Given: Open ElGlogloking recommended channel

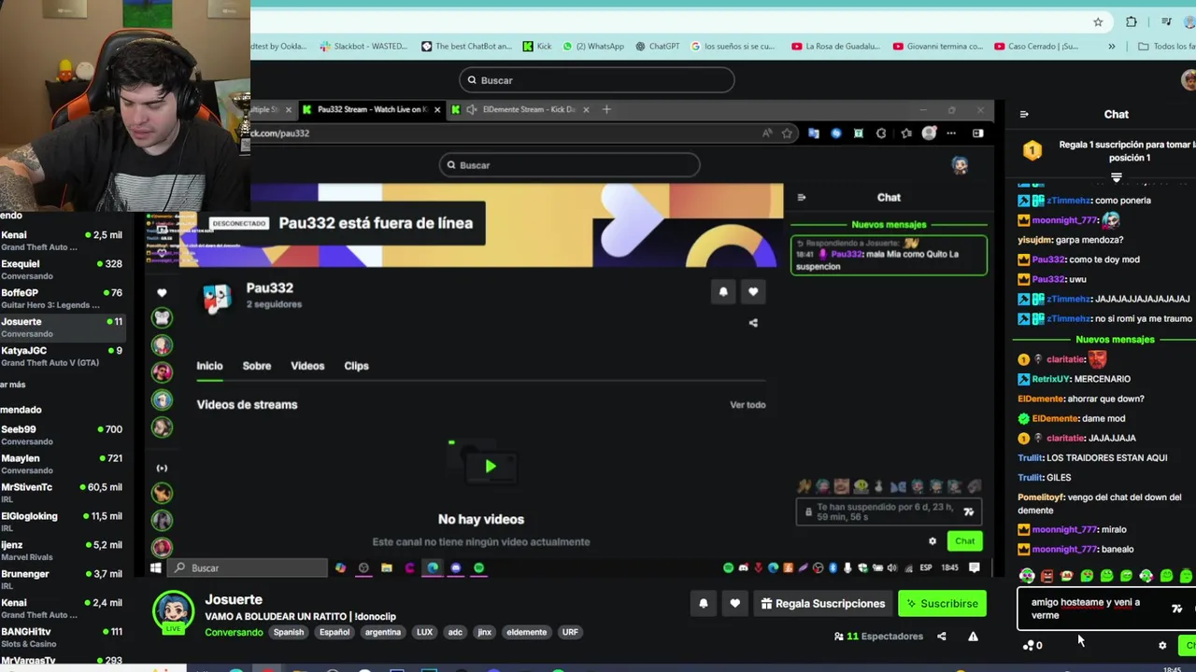Looking at the screenshot, I should (x=61, y=521).
